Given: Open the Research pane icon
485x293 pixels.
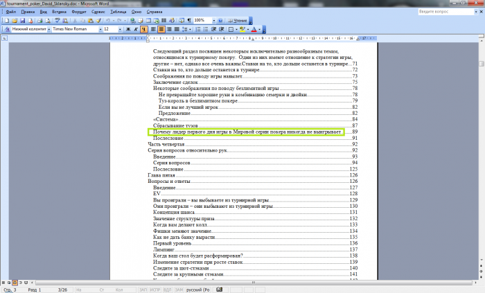Looking at the screenshot, I should click(x=65, y=21).
